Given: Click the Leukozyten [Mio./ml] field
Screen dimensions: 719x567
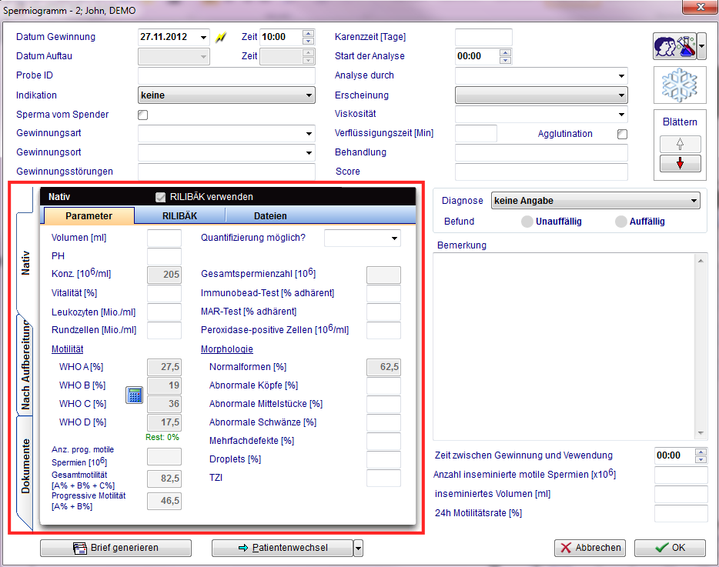Looking at the screenshot, I should coord(164,312).
